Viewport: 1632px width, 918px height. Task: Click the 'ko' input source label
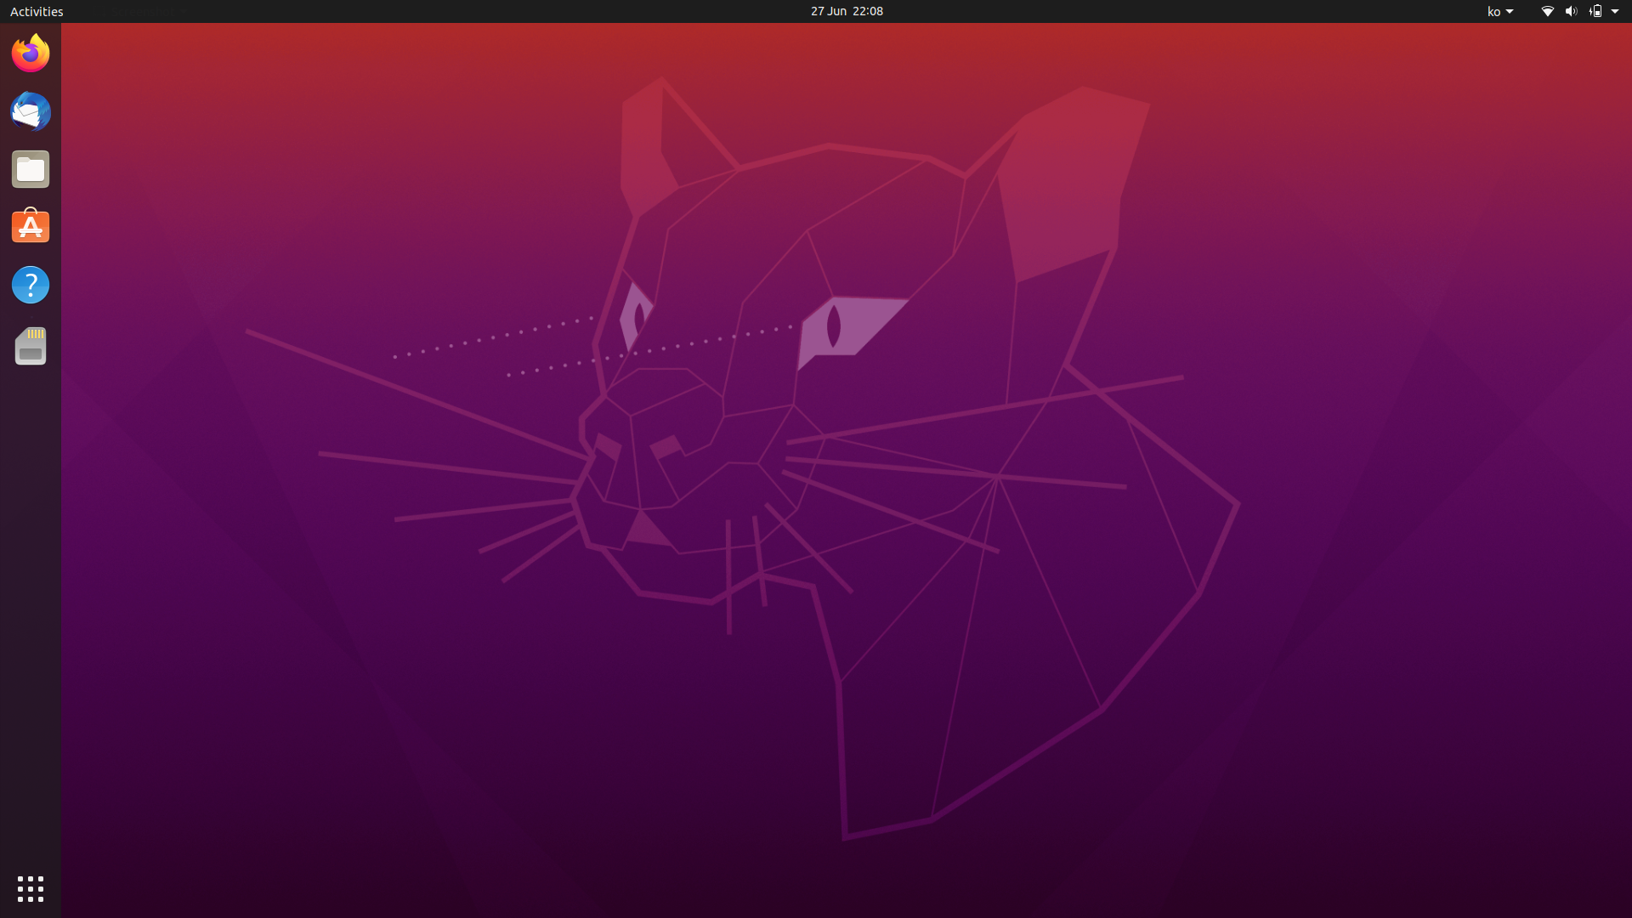tap(1493, 11)
